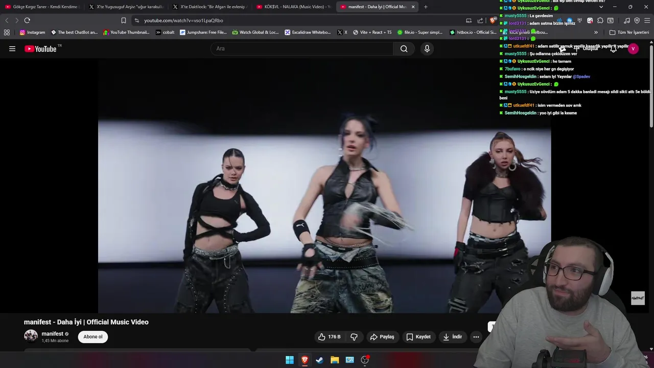Open media control music note icon
Viewport: 654px width, 368px height.
[627, 20]
